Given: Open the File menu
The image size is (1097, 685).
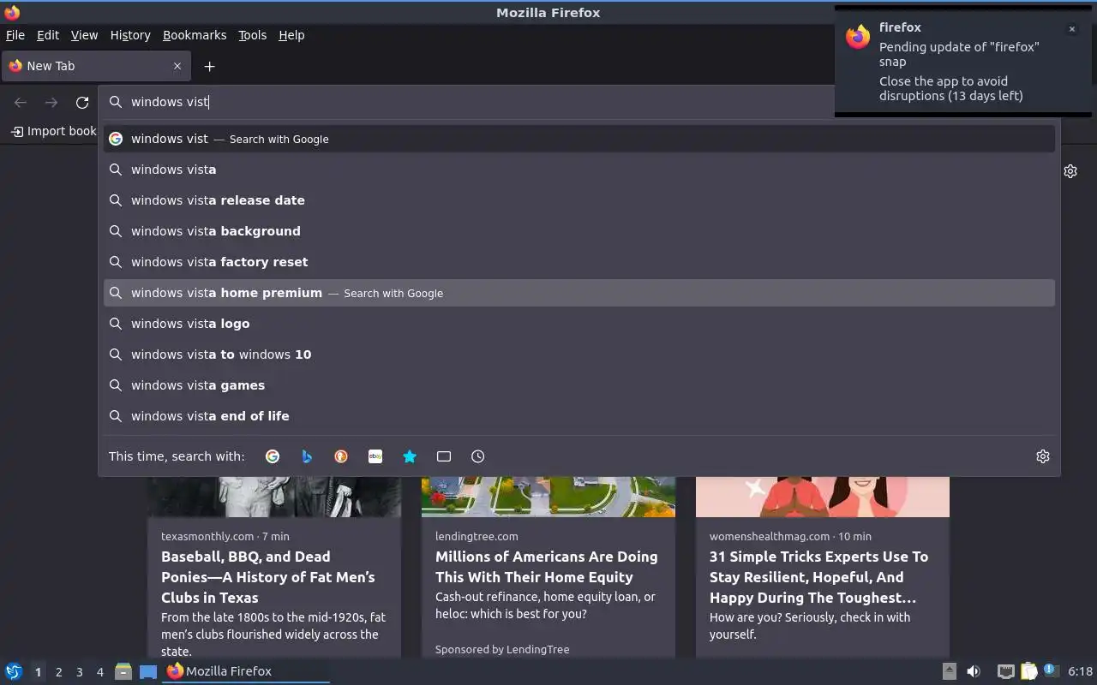Looking at the screenshot, I should pyautogui.click(x=15, y=35).
